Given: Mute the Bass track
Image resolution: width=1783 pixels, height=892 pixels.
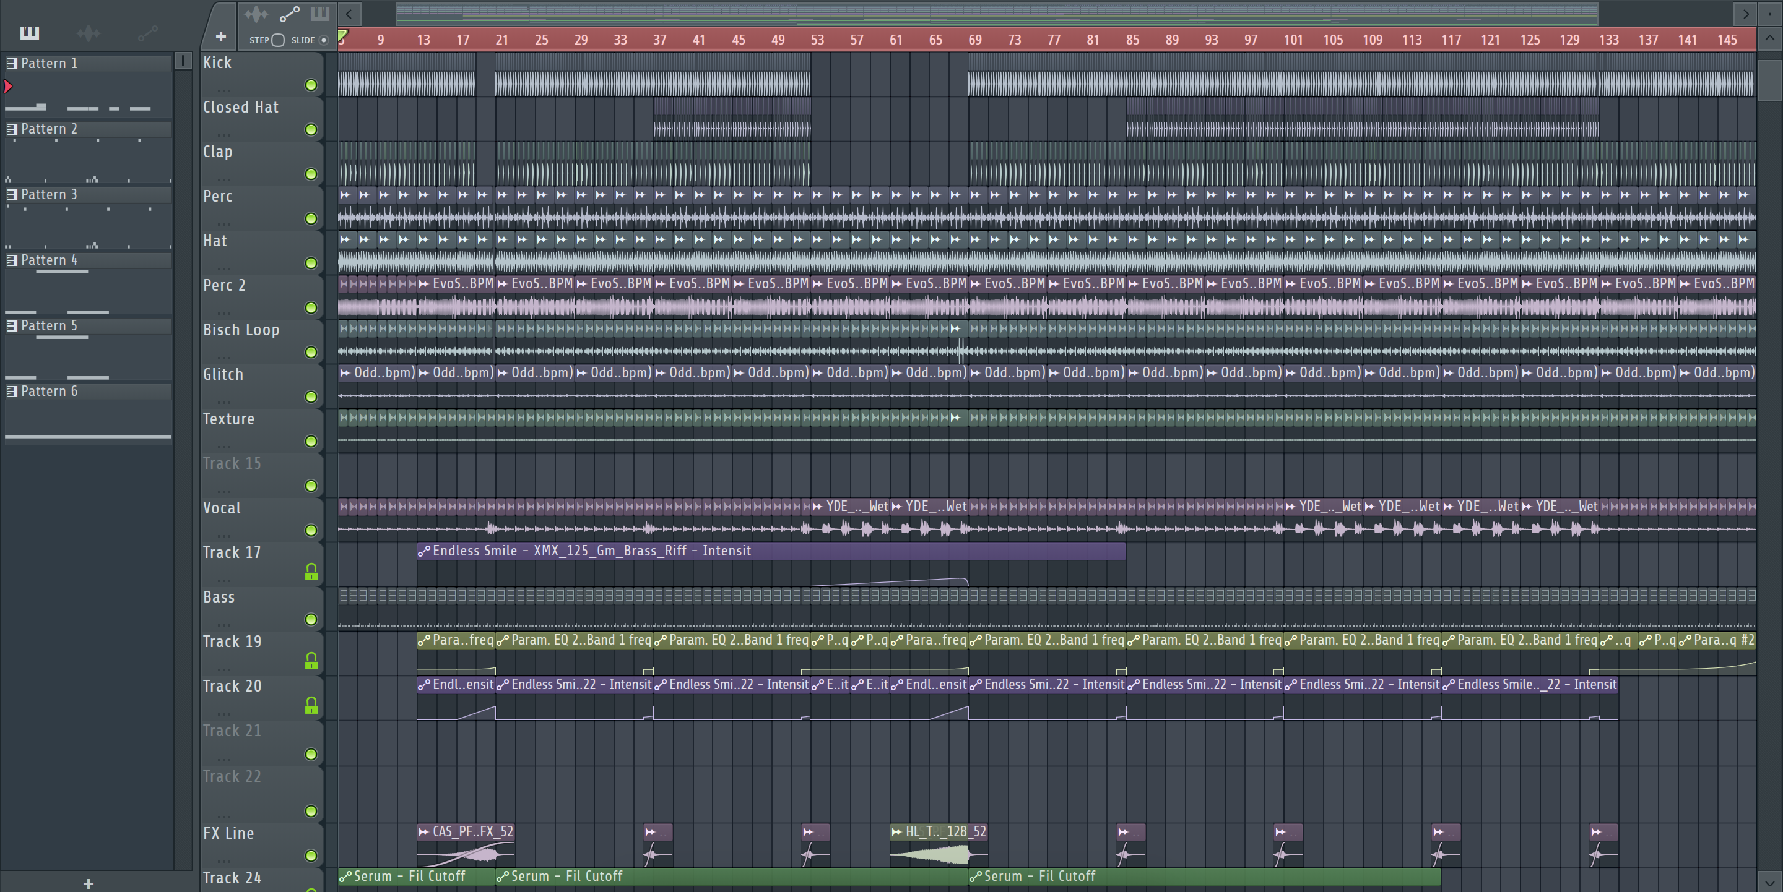Looking at the screenshot, I should (311, 620).
